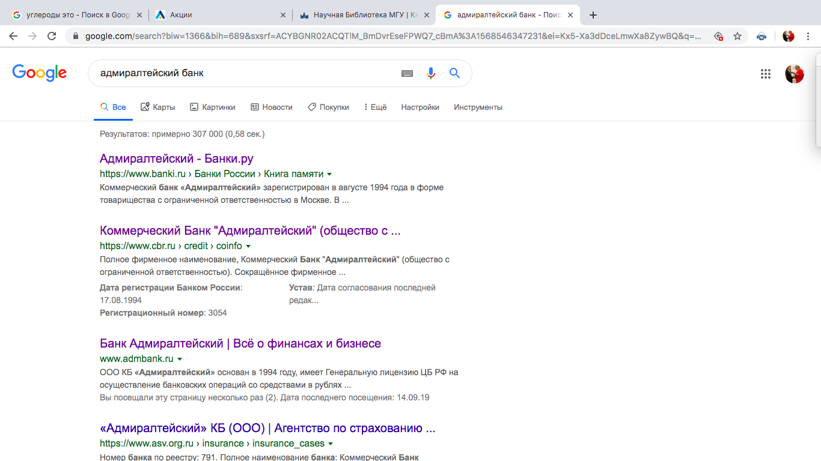The width and height of the screenshot is (821, 461).
Task: Open 'Адмиралтейский - Банки.ру' result
Action: (x=177, y=158)
